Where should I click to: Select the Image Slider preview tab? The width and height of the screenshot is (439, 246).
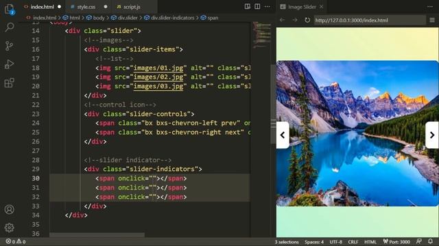pos(302,7)
